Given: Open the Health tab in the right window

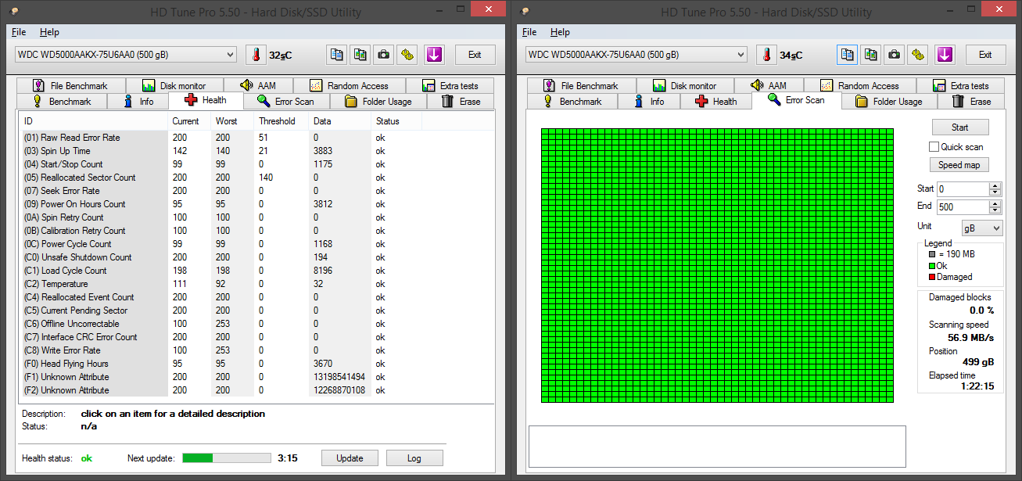Looking at the screenshot, I should pos(715,102).
